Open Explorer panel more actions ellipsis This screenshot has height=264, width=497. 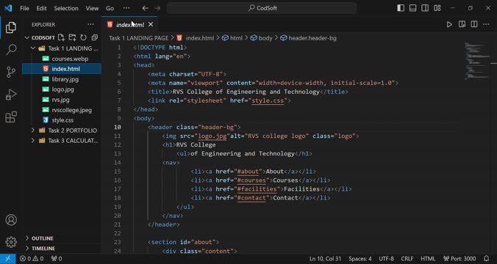click(x=90, y=24)
